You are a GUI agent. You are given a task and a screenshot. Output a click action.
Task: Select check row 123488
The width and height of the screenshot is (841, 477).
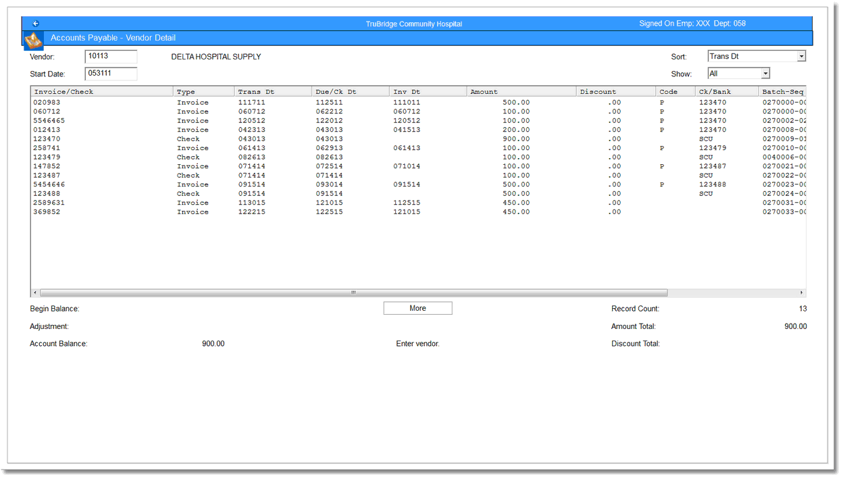coord(418,194)
